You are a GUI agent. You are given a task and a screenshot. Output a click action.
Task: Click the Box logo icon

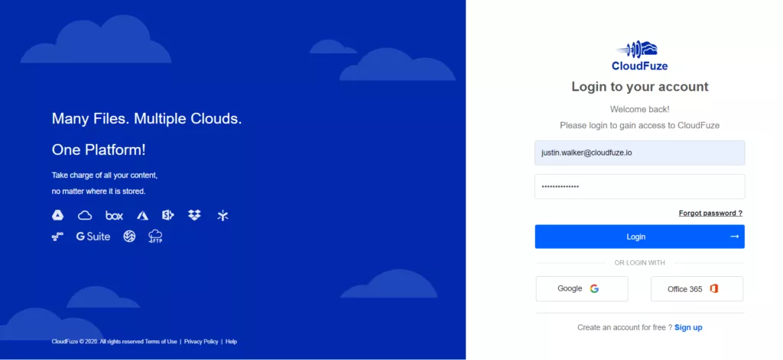click(x=115, y=216)
